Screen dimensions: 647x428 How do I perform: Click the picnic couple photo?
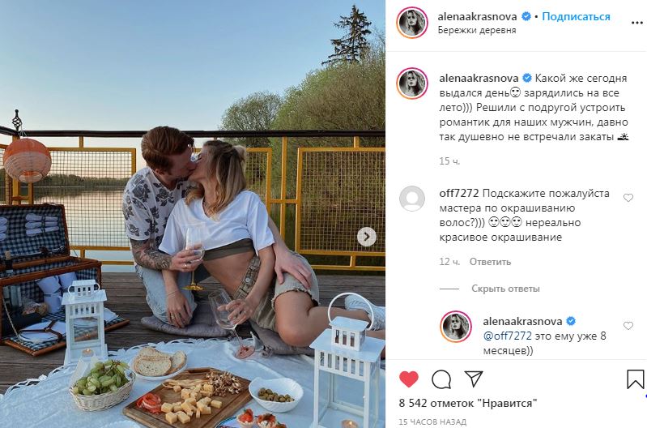tap(193, 214)
